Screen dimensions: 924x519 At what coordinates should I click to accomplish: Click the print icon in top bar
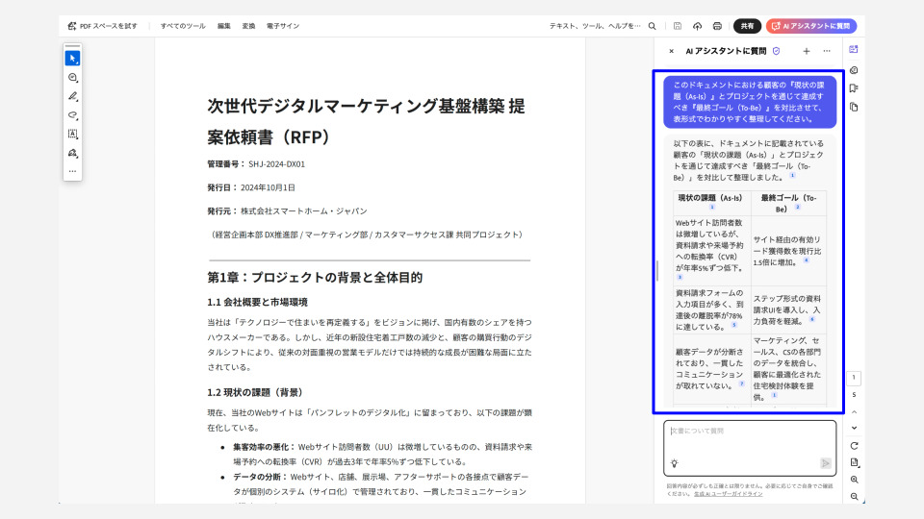(x=717, y=26)
